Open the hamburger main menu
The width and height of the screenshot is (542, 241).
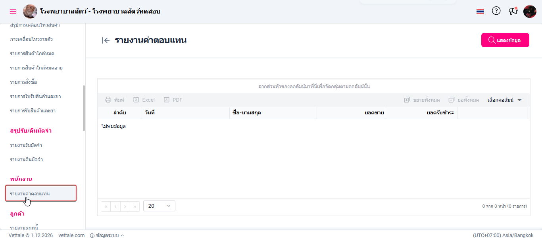click(x=13, y=12)
